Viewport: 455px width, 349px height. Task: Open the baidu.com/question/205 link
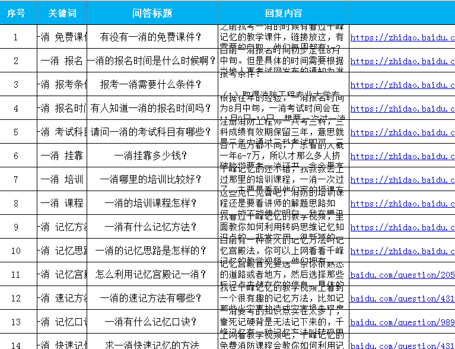(402, 275)
